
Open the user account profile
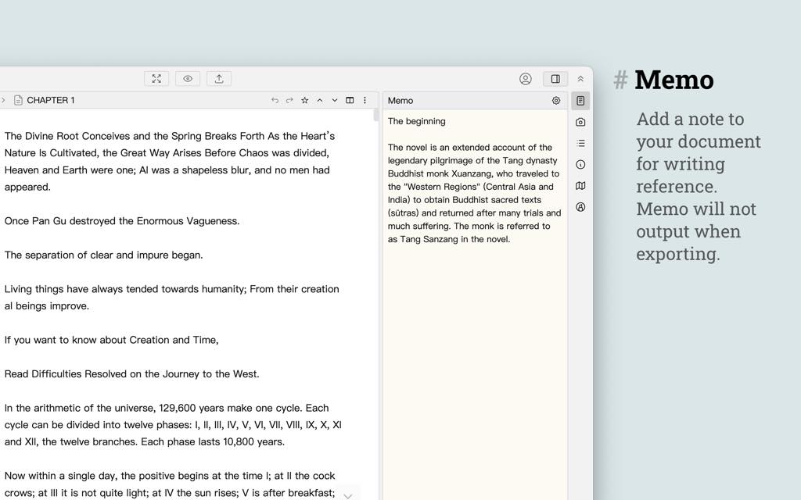coord(525,79)
